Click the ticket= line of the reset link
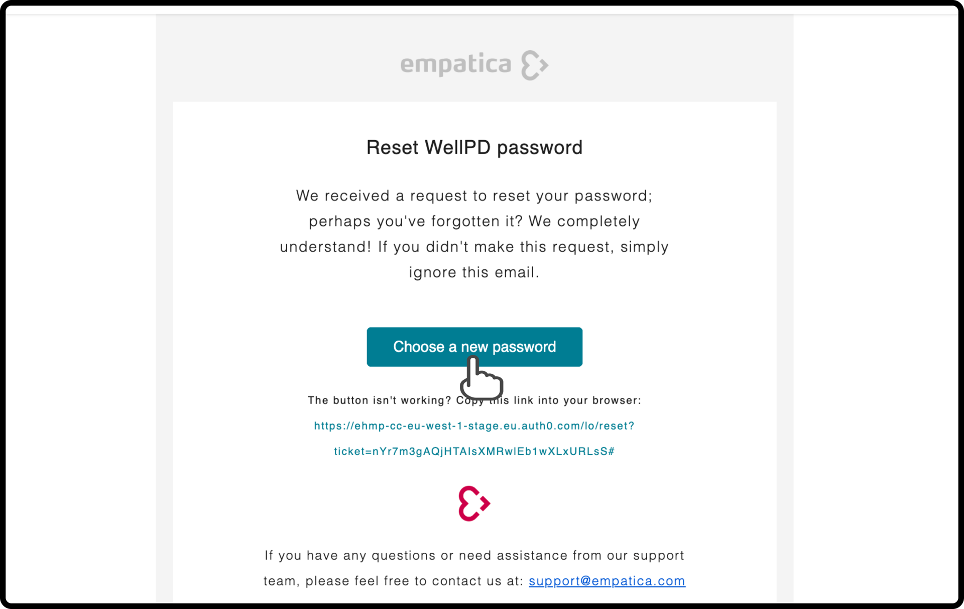The image size is (964, 609). click(x=474, y=451)
